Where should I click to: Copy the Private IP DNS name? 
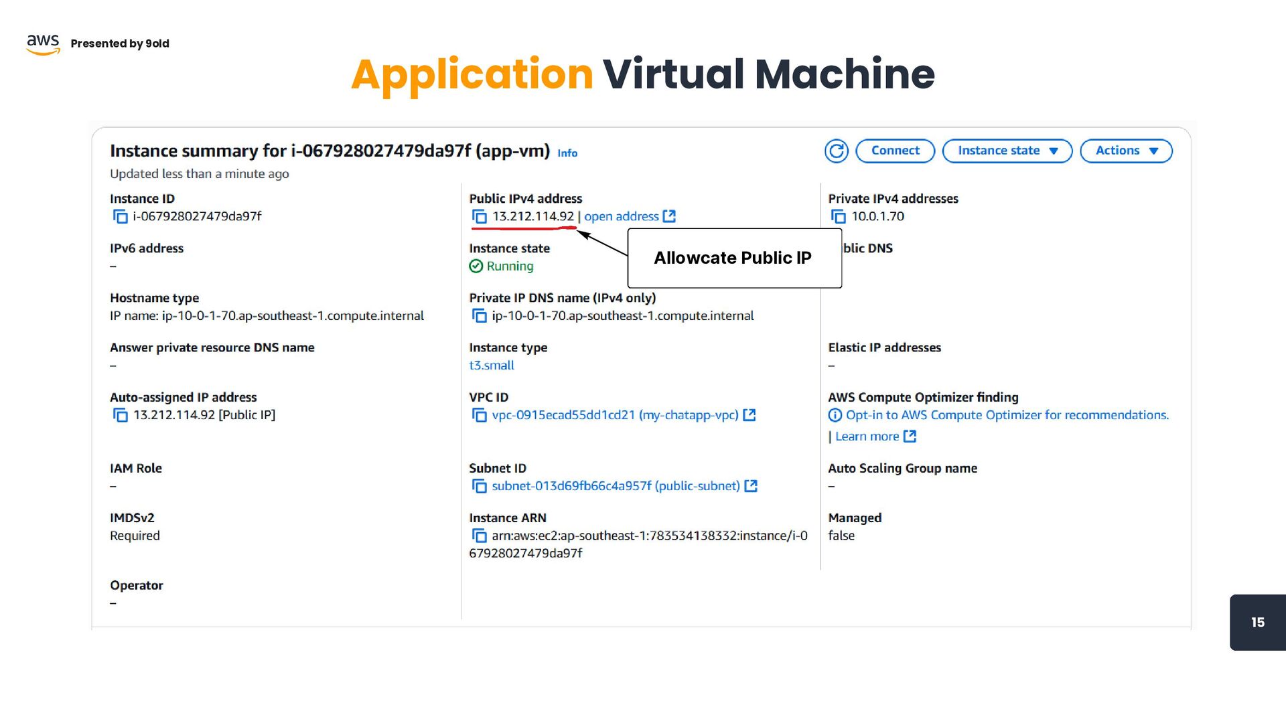point(480,316)
